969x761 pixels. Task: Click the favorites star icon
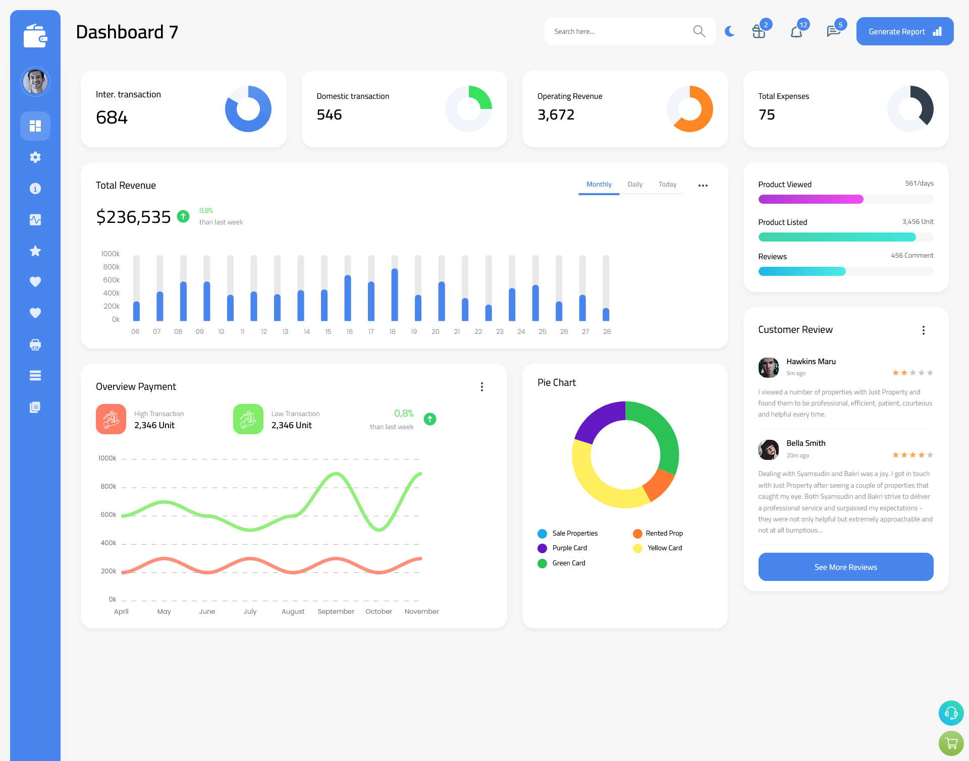click(x=35, y=251)
